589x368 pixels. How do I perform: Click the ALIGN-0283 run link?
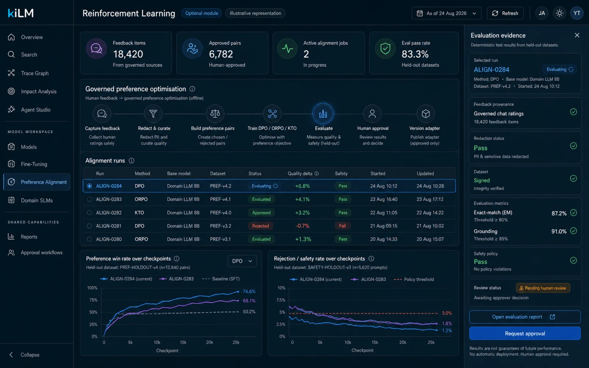click(x=109, y=199)
